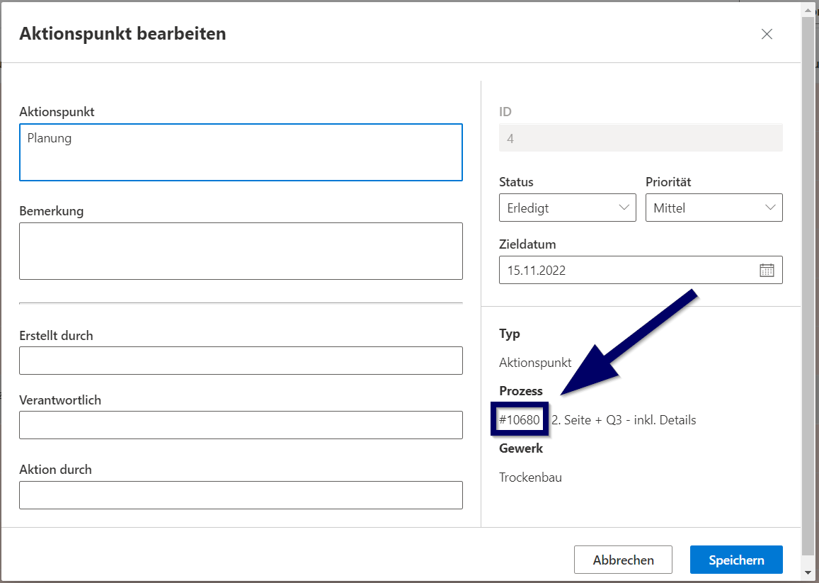This screenshot has width=819, height=583.
Task: Click the Verantwortlich input field
Action: tap(241, 425)
